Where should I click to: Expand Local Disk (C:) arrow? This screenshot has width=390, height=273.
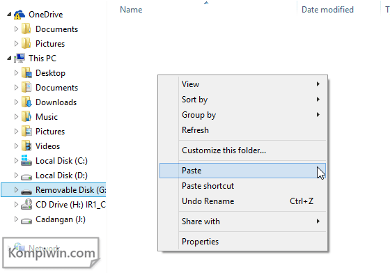[x=16, y=161]
